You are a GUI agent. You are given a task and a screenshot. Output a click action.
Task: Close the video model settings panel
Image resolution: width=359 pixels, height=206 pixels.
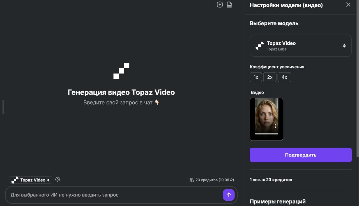pyautogui.click(x=348, y=4)
